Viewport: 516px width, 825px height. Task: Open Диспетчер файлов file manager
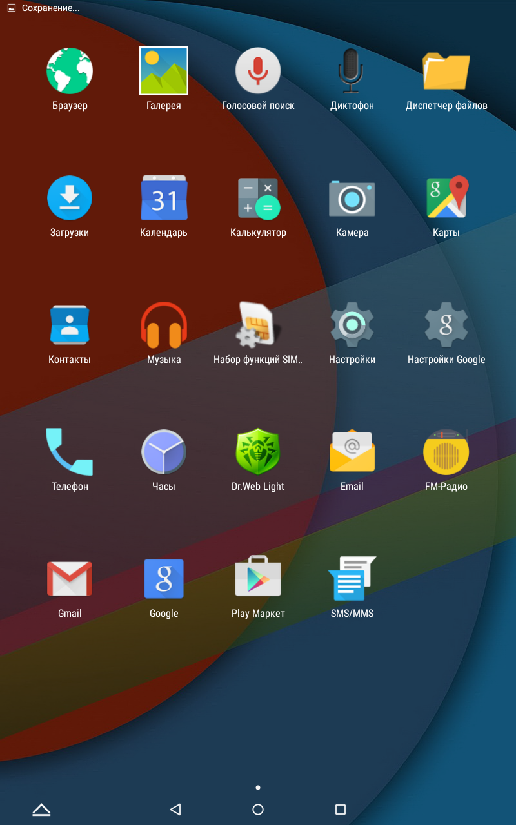point(446,72)
